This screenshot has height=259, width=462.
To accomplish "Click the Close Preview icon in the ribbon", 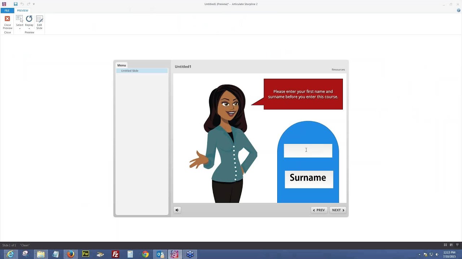I will (x=7, y=19).
